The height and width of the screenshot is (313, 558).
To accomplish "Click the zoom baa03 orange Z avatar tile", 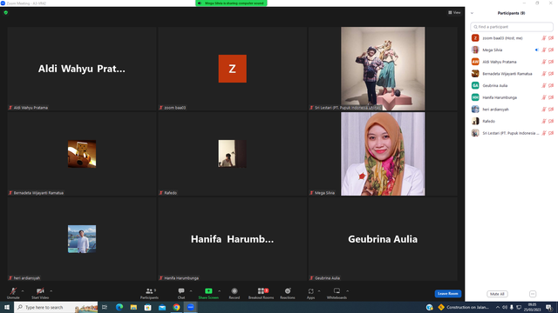I will (233, 69).
